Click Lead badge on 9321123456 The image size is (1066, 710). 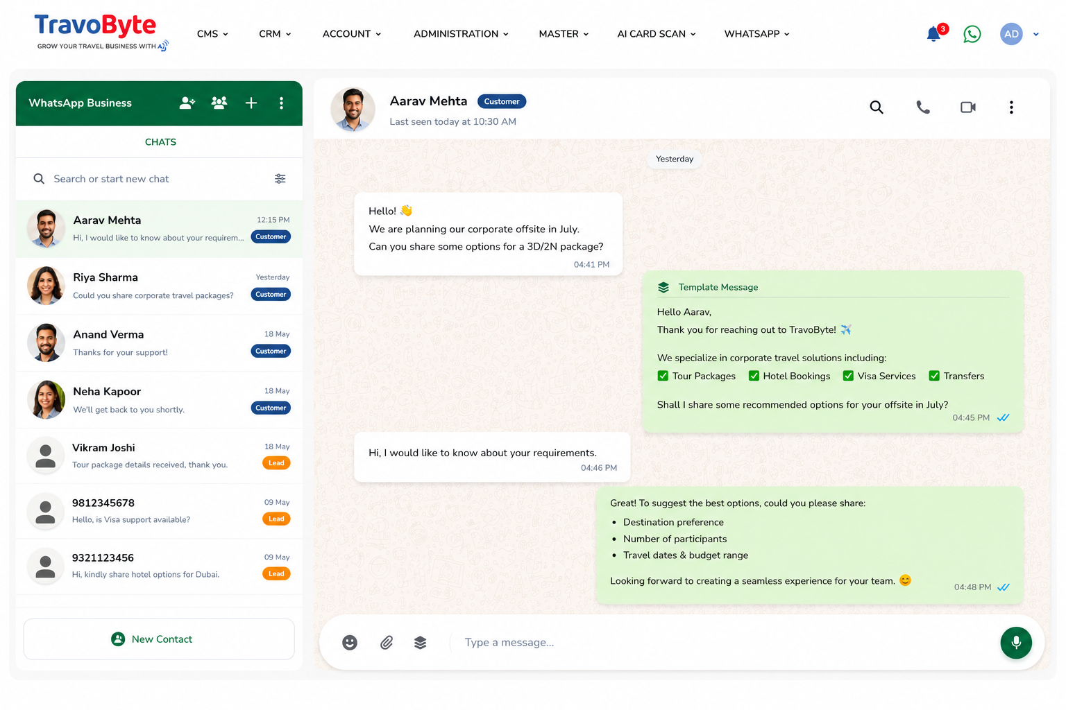276,573
